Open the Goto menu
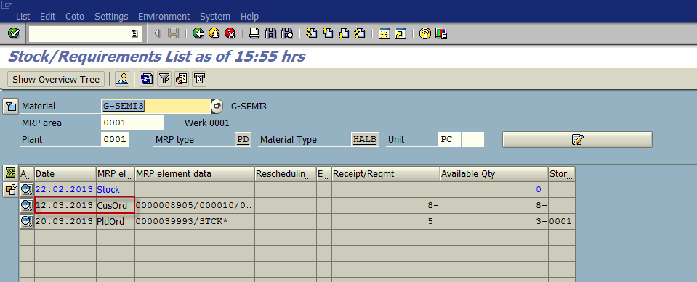Screen dimensions: 697x282 pyautogui.click(x=75, y=17)
